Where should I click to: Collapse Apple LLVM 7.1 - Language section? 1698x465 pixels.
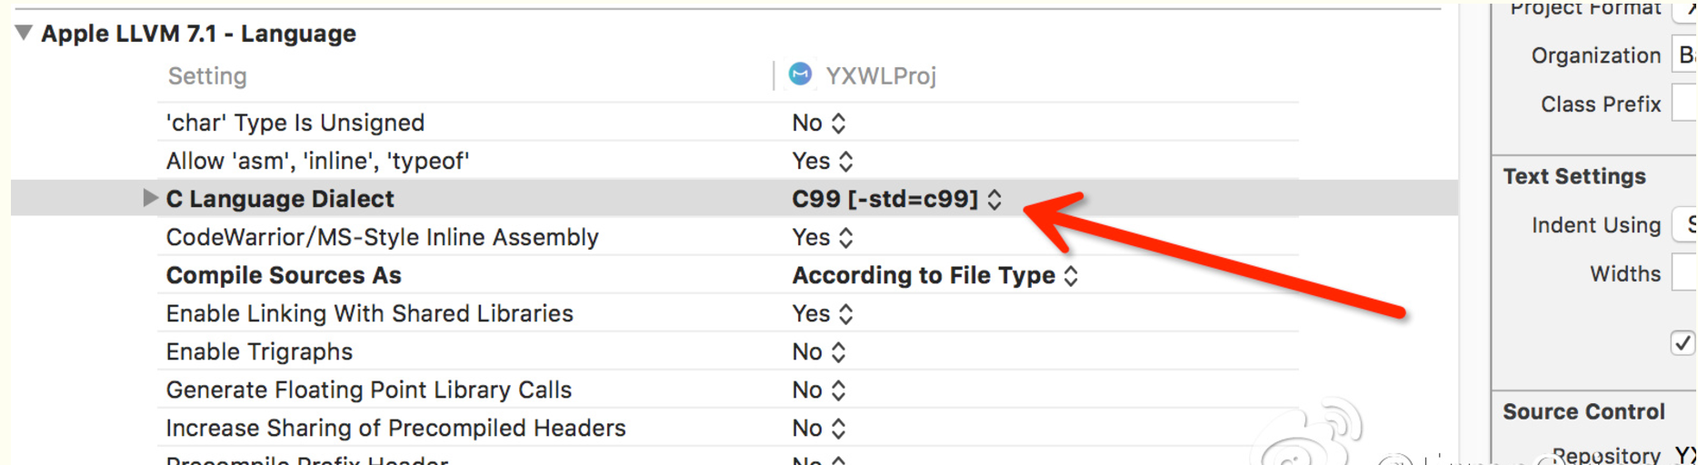point(24,34)
